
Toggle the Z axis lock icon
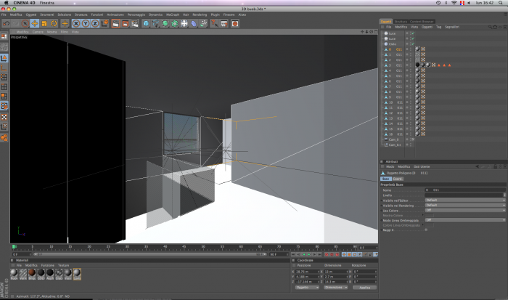tap(95, 23)
